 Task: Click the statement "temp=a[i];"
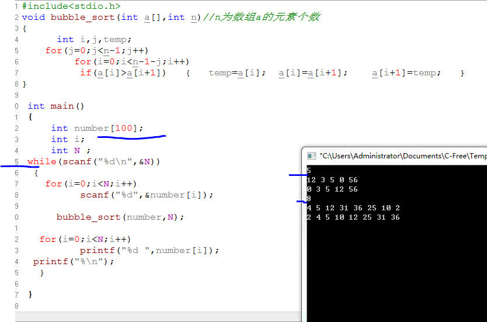[x=237, y=72]
